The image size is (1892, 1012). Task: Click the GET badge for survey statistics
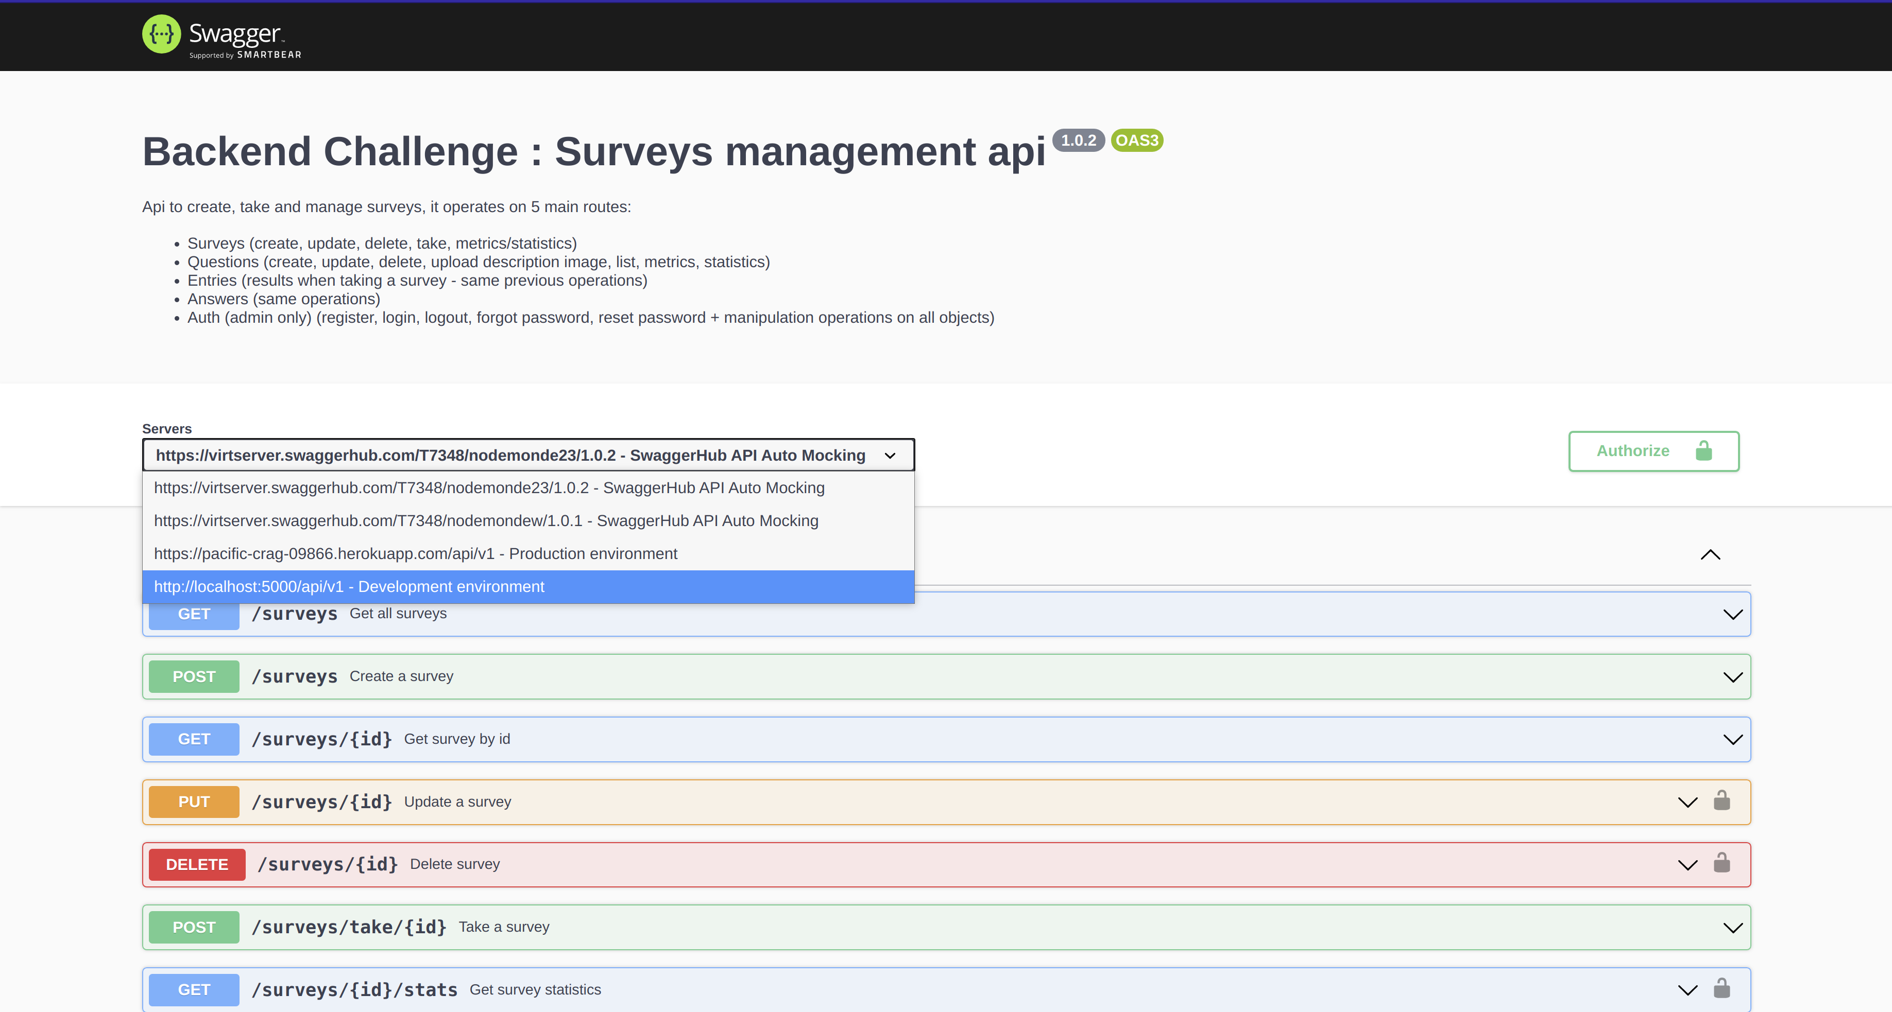[194, 990]
